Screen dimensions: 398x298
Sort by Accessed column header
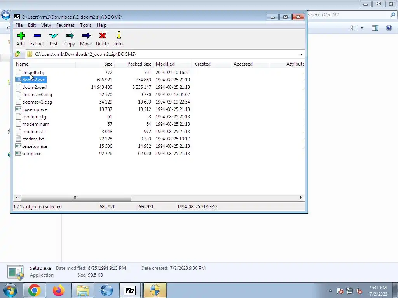point(250,64)
